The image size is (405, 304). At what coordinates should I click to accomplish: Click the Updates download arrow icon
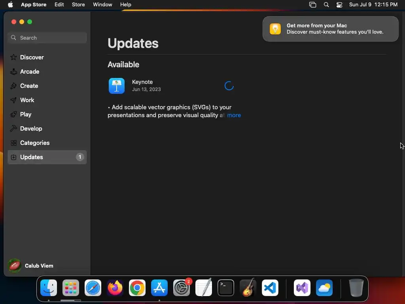13,157
